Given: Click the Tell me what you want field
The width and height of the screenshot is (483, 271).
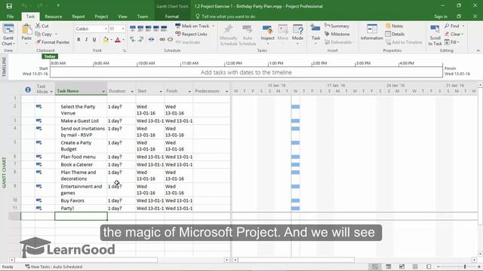Looking at the screenshot, I should [228, 17].
